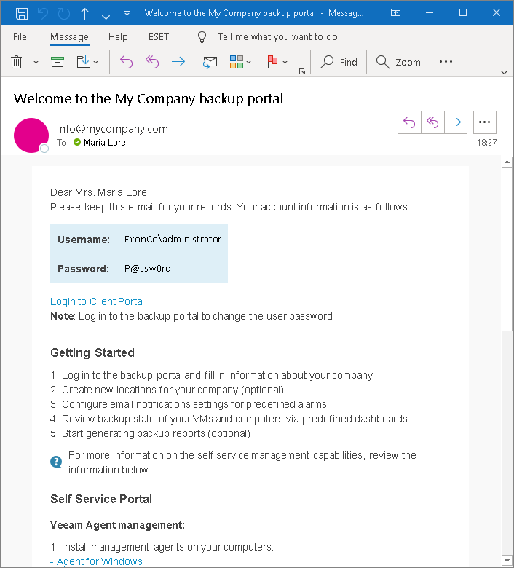Screen dimensions: 514x568
Task: Click the Save icon in title bar
Action: (22, 13)
